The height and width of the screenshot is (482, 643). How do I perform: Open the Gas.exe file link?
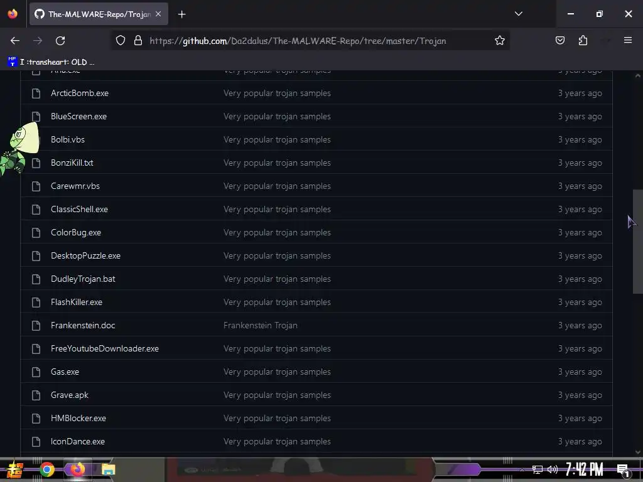[65, 372]
